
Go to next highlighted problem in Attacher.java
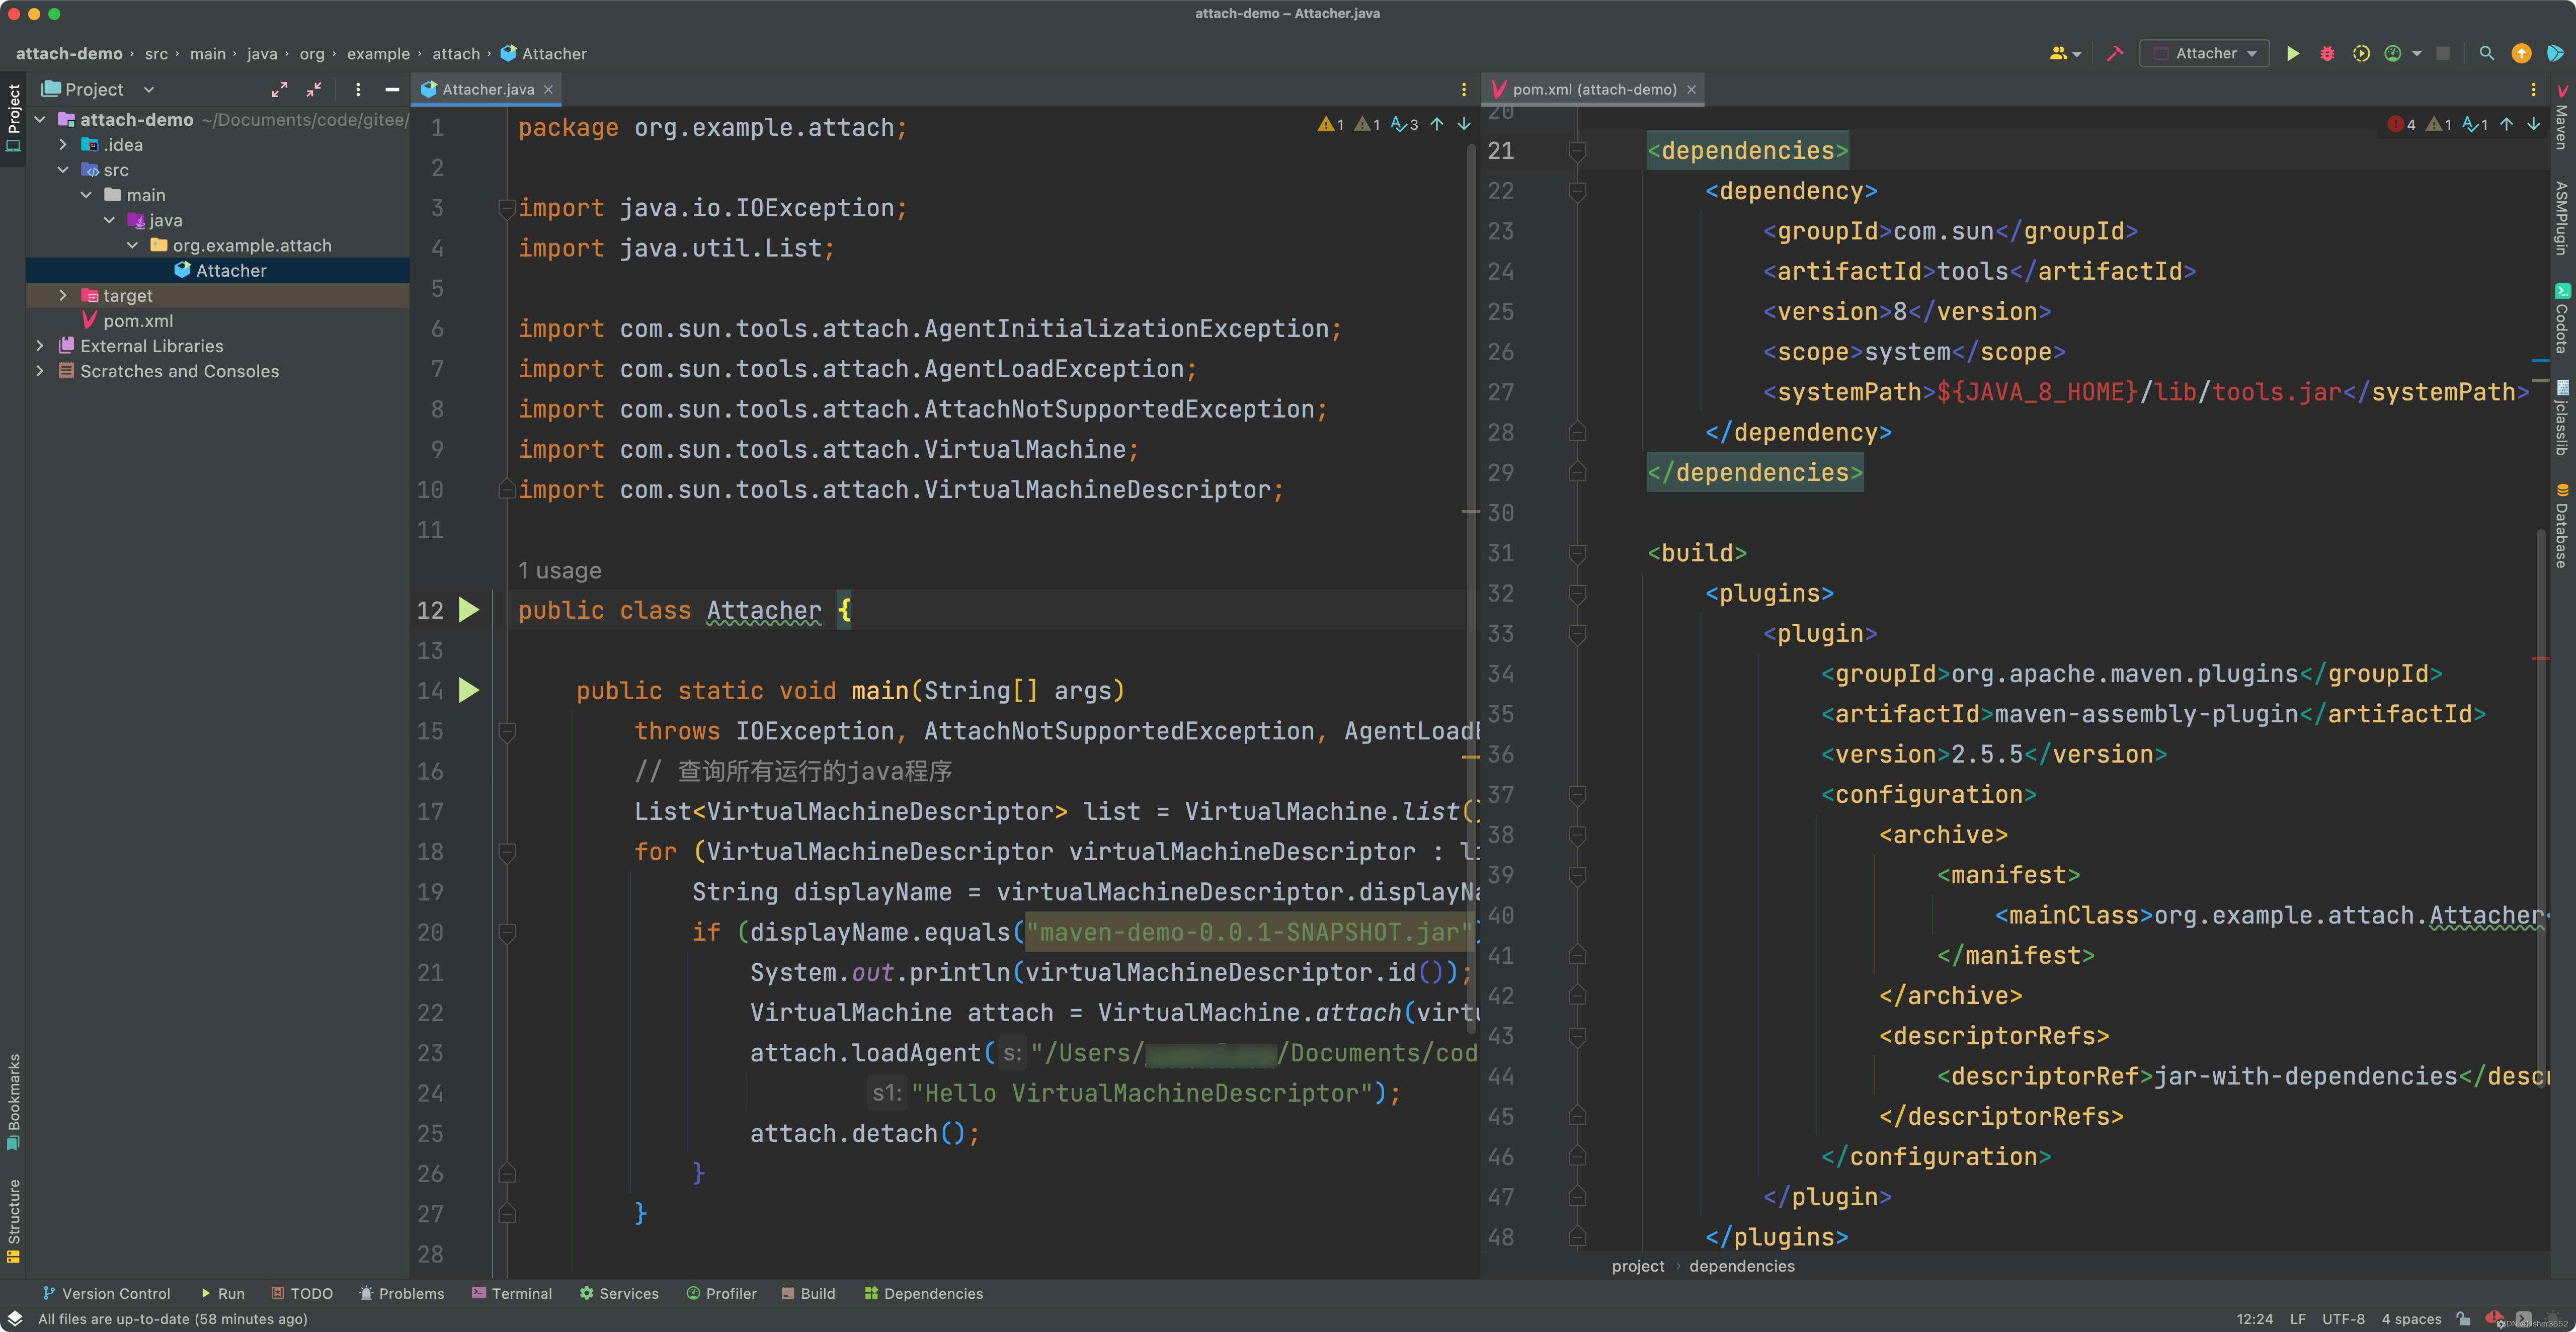[1464, 124]
